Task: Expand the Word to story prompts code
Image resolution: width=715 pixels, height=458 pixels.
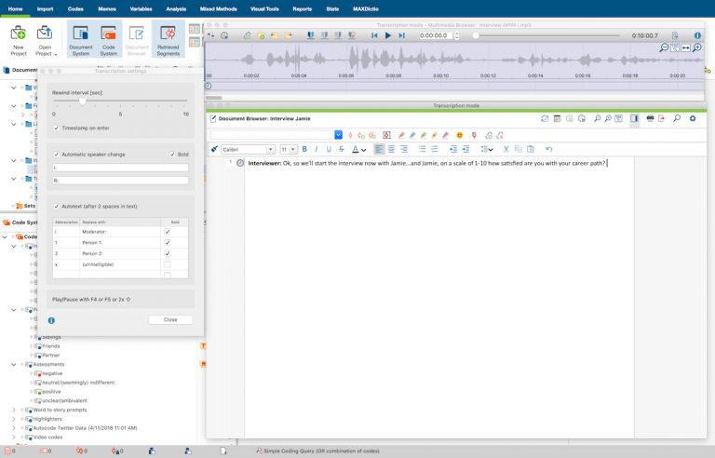Action: click(x=14, y=411)
